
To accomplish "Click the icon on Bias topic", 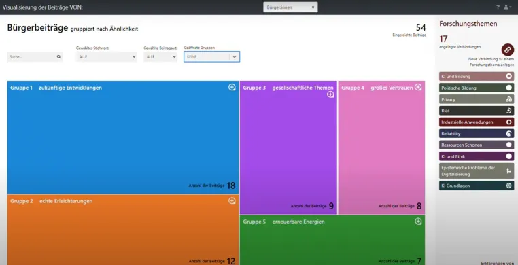I will coord(508,111).
